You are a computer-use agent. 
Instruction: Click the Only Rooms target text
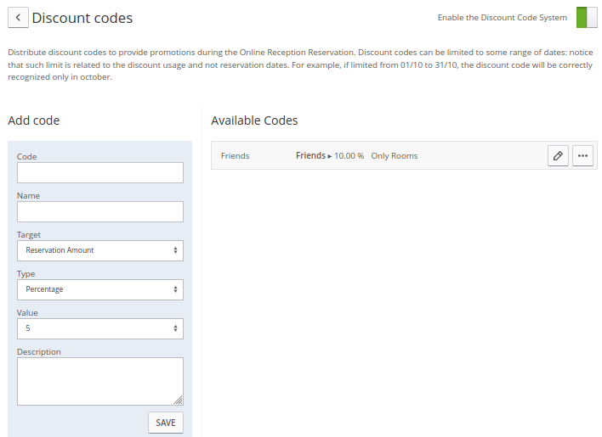click(x=395, y=156)
